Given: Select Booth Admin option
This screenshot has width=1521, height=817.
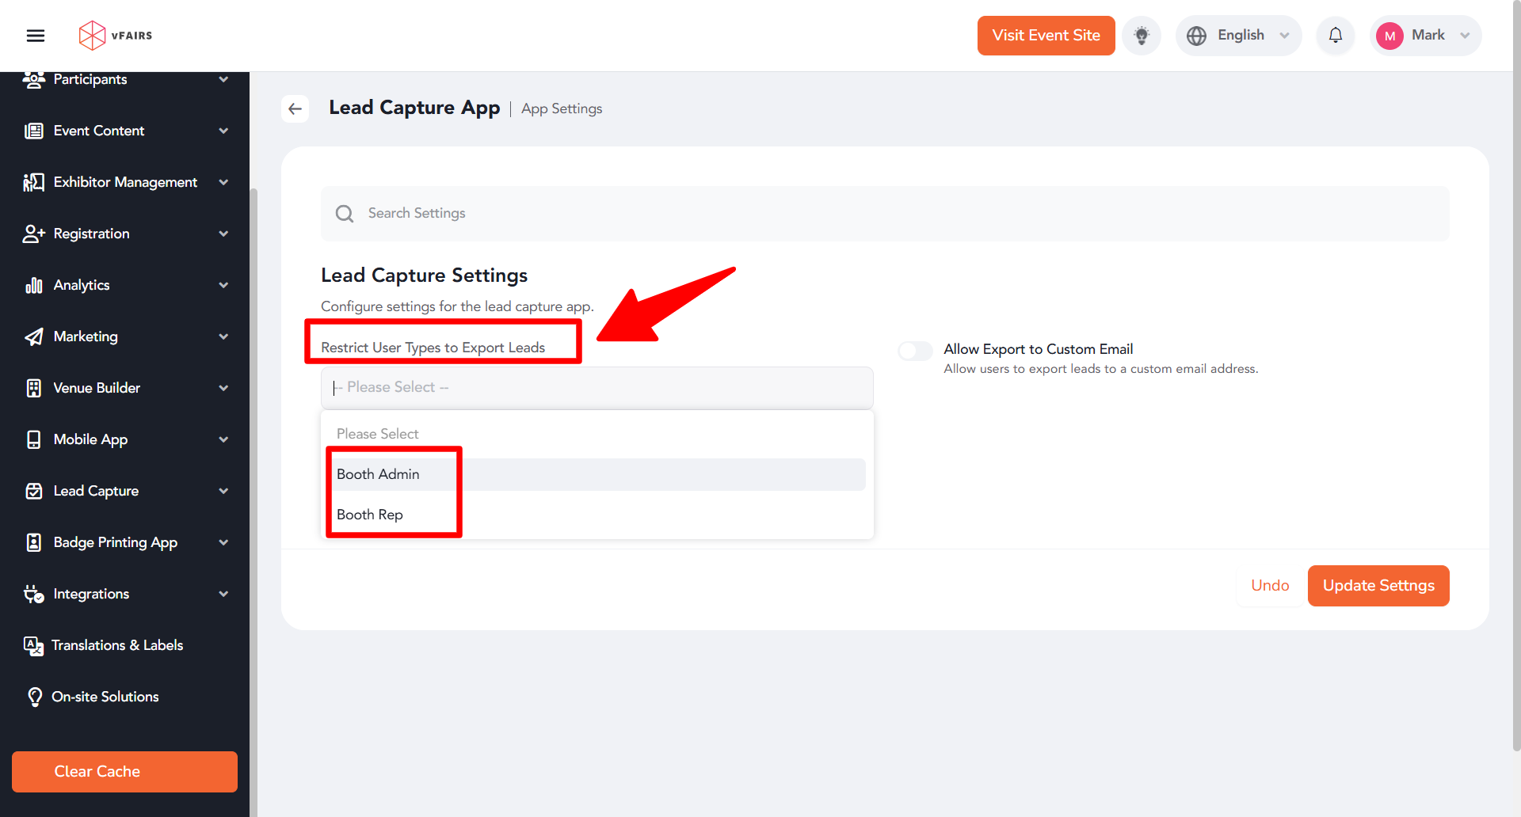Looking at the screenshot, I should pos(597,474).
